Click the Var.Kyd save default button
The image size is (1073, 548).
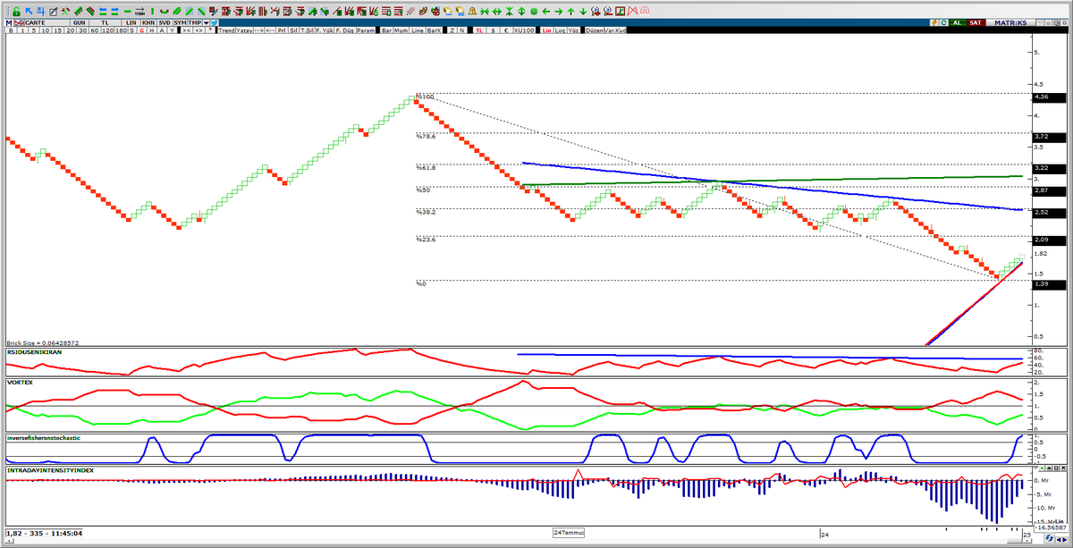click(615, 30)
